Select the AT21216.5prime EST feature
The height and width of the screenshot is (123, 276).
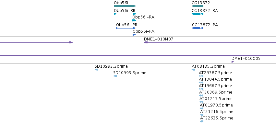coord(202,115)
